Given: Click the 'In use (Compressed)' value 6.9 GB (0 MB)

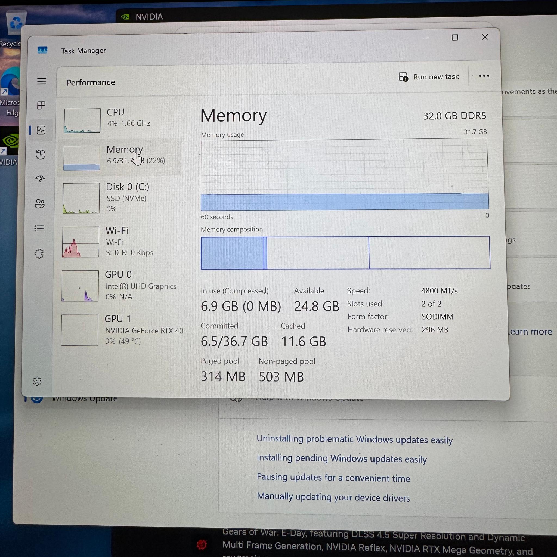Looking at the screenshot, I should pos(241,306).
